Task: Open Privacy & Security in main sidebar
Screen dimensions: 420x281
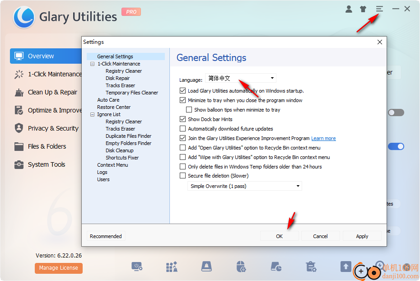Action: [47, 128]
